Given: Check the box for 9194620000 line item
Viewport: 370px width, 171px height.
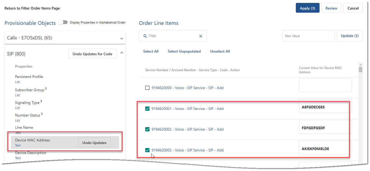Looking at the screenshot, I should pyautogui.click(x=147, y=88).
